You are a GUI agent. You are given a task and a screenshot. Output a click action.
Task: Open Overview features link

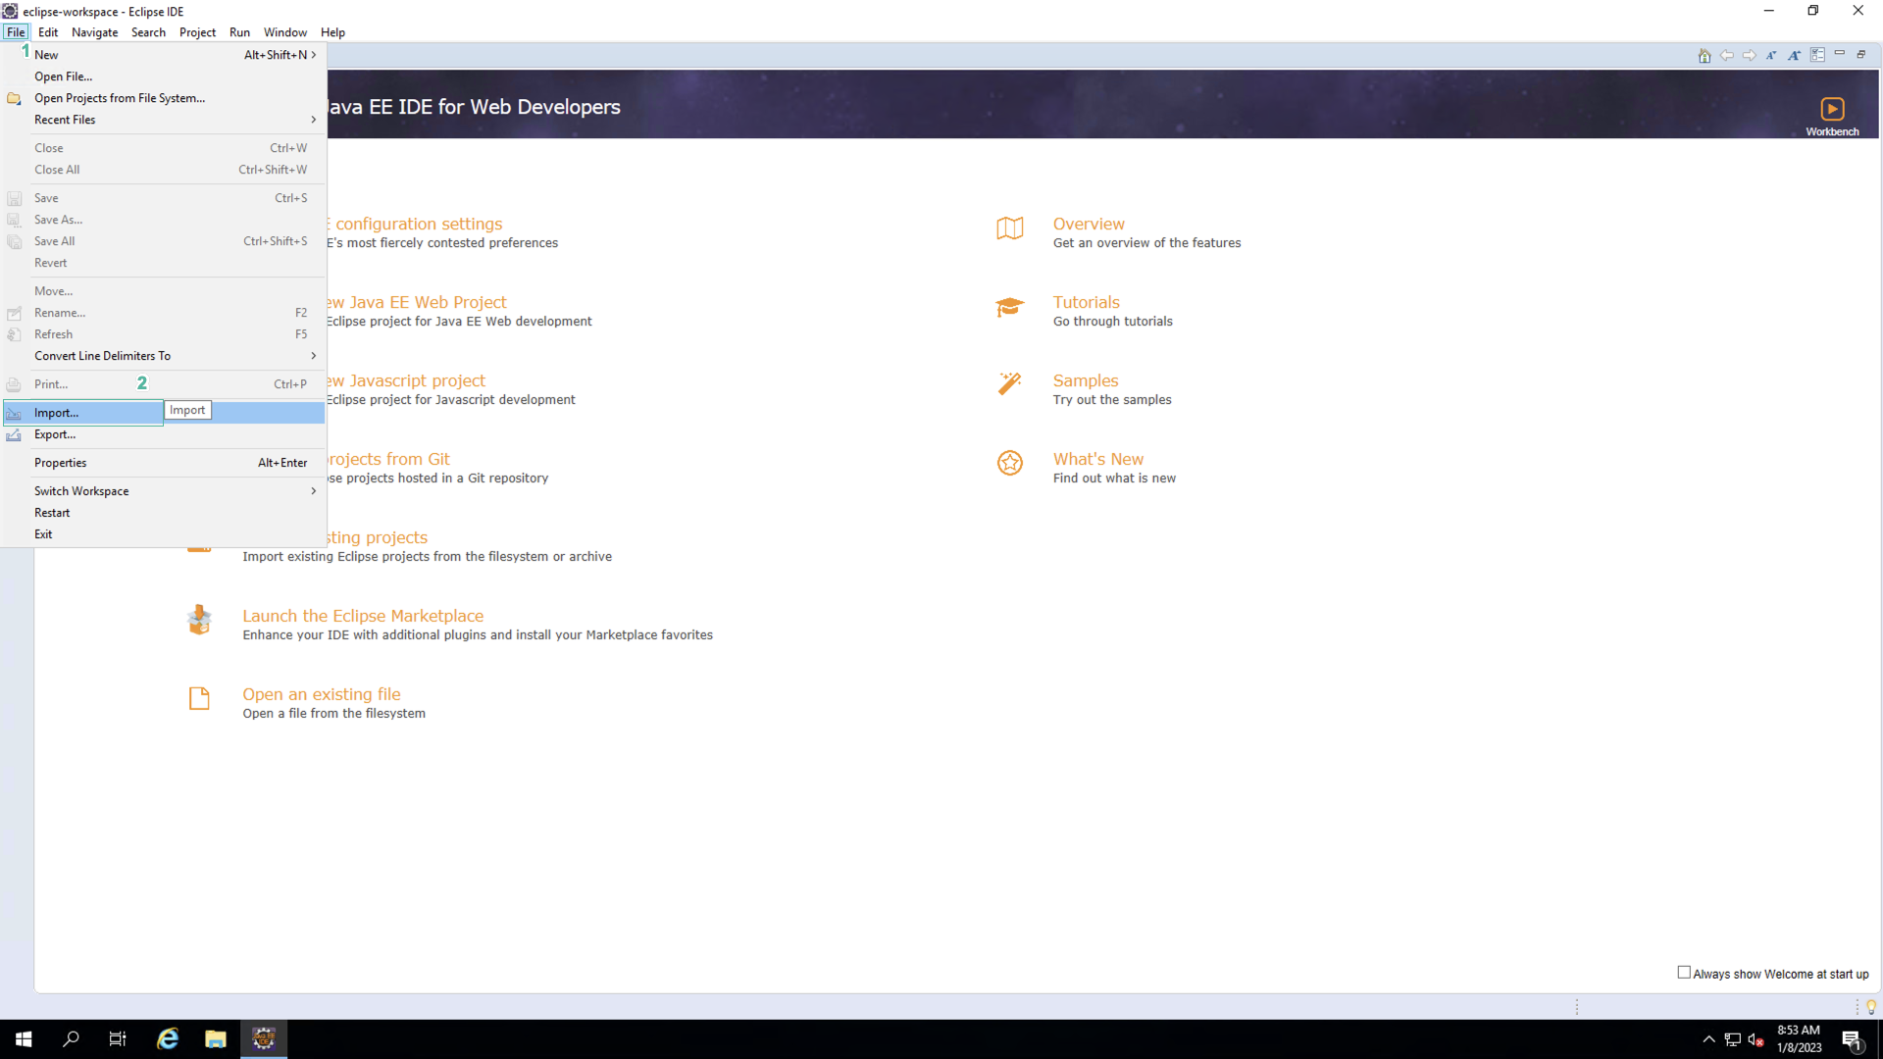point(1089,224)
